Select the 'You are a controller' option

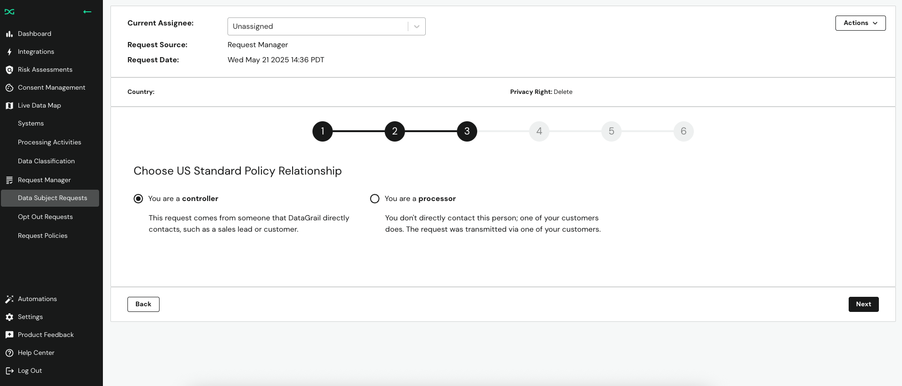point(138,199)
